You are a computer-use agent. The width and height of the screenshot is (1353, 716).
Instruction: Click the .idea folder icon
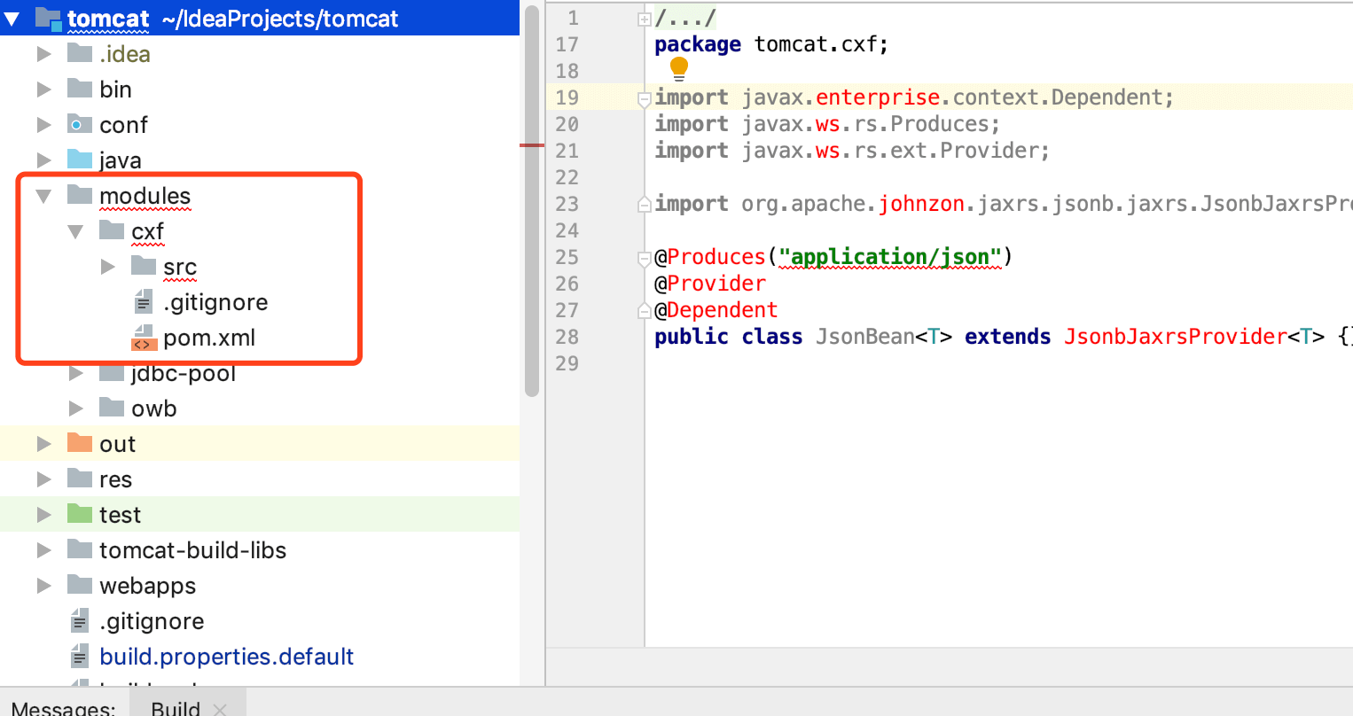point(80,53)
